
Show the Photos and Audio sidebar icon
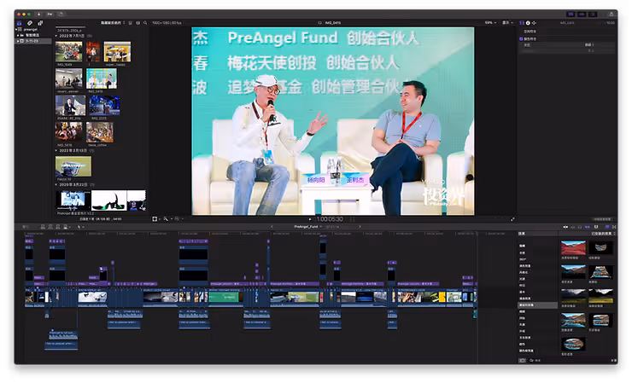[x=30, y=23]
